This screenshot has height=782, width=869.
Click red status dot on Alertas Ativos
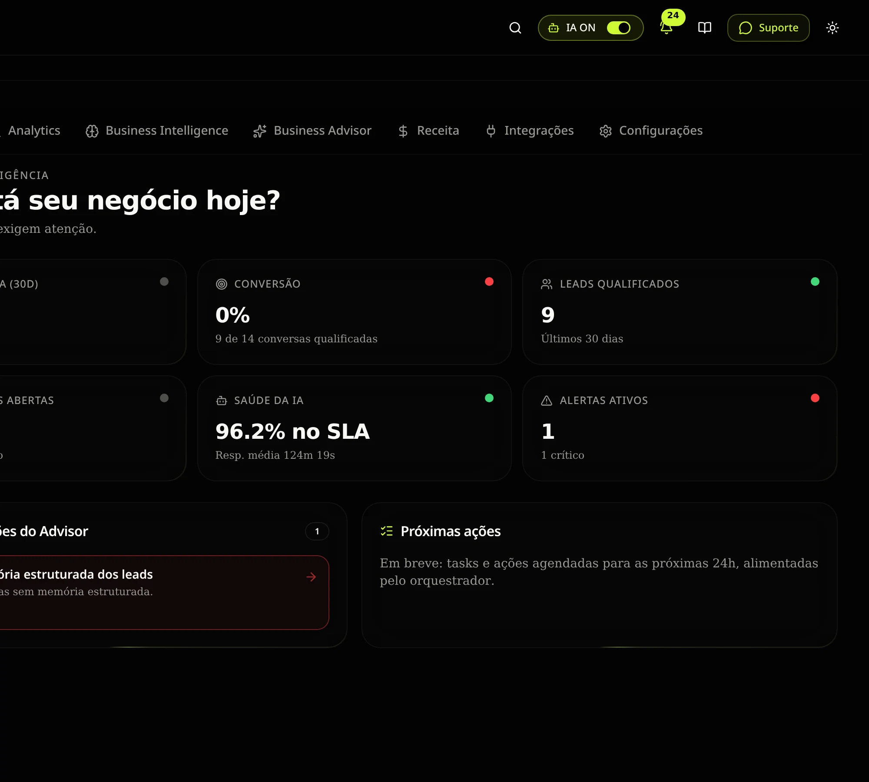[815, 398]
